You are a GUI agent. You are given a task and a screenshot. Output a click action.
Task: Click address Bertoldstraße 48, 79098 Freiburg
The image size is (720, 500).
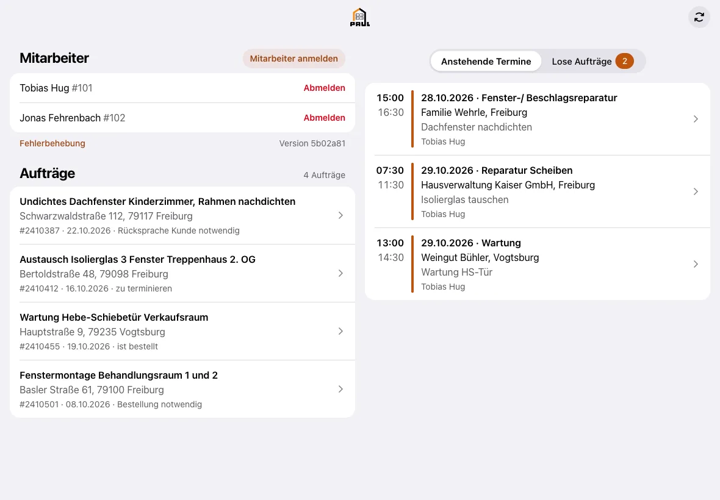coord(94,274)
